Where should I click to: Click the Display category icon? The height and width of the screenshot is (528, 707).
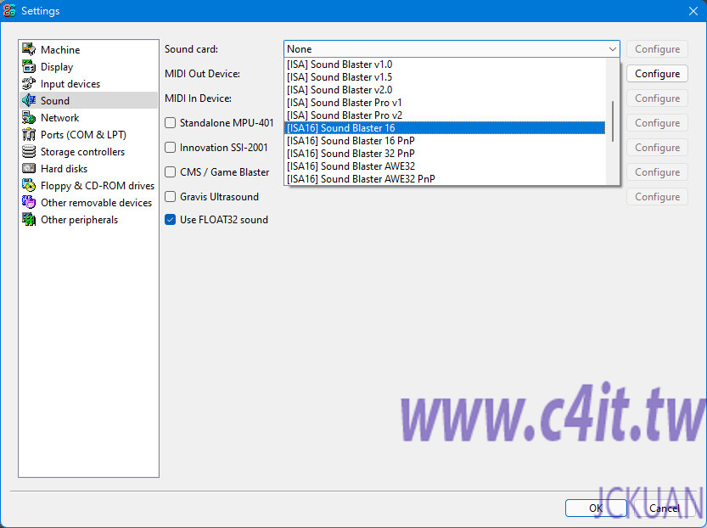coord(29,67)
